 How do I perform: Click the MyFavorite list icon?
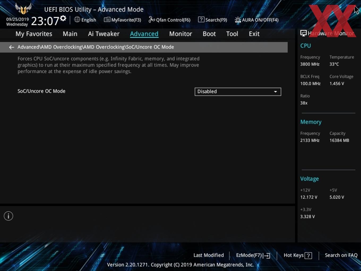click(x=107, y=20)
